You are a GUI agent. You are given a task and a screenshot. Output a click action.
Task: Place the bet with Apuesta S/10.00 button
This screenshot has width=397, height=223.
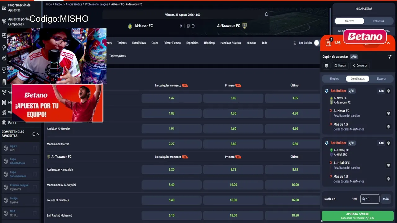click(357, 216)
